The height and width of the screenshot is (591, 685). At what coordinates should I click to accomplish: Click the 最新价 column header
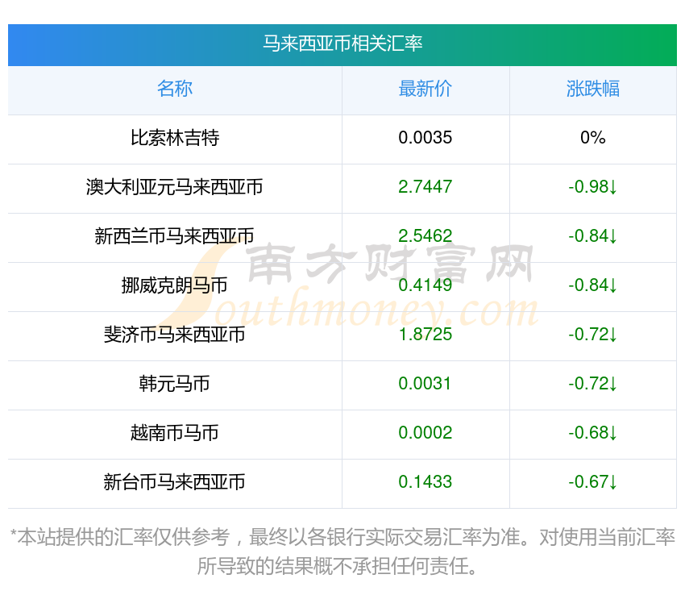(425, 89)
